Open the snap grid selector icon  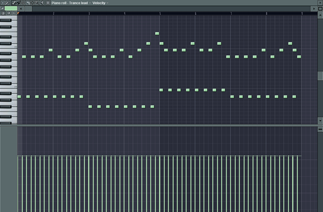[x=48, y=3]
